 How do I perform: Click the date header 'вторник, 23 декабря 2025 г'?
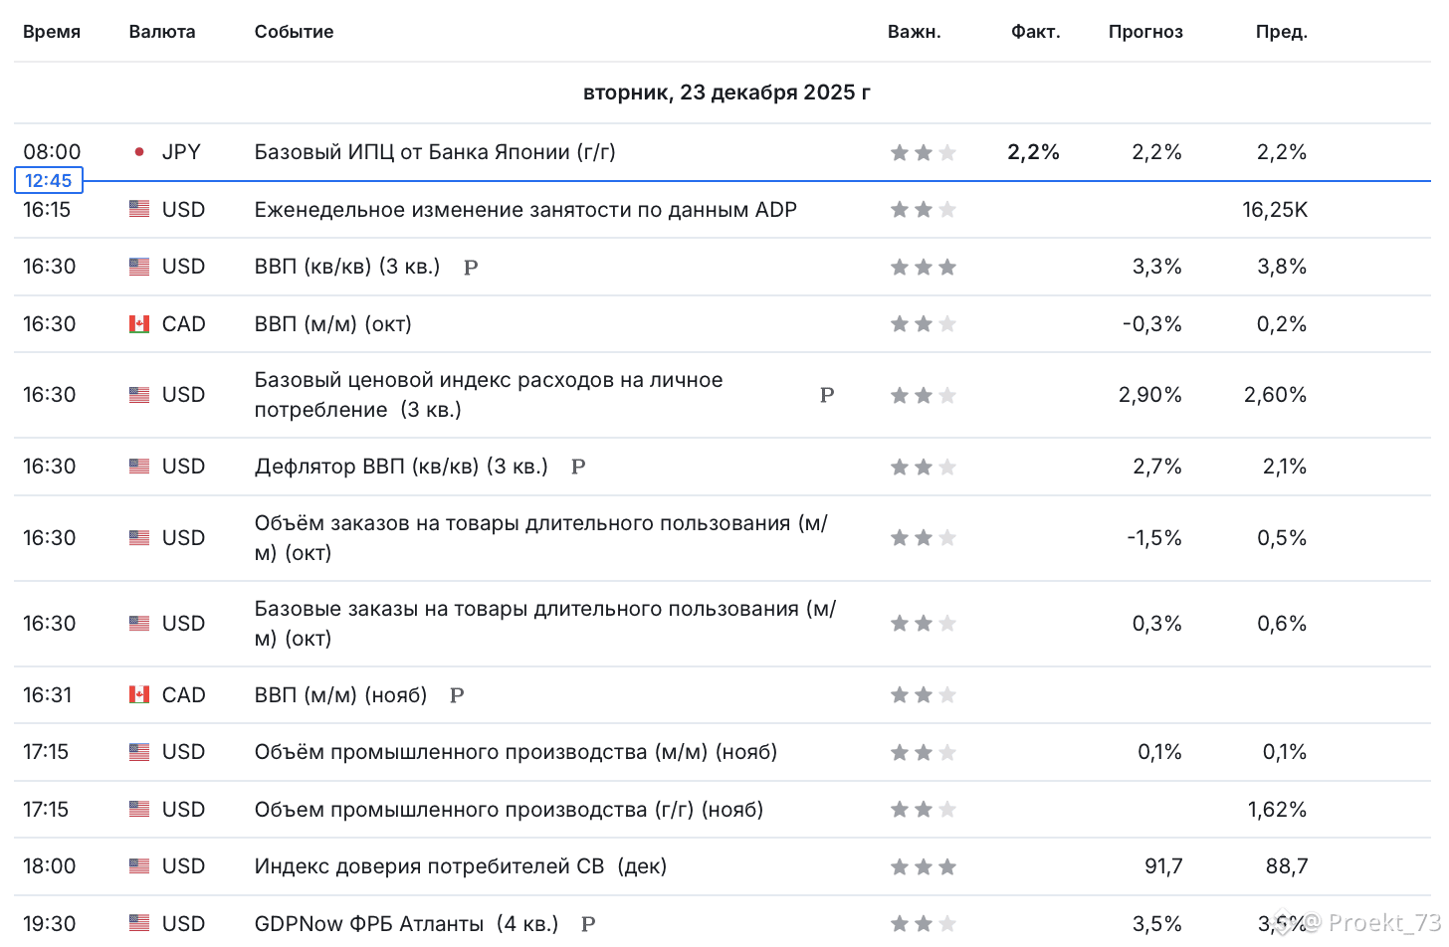click(x=726, y=93)
